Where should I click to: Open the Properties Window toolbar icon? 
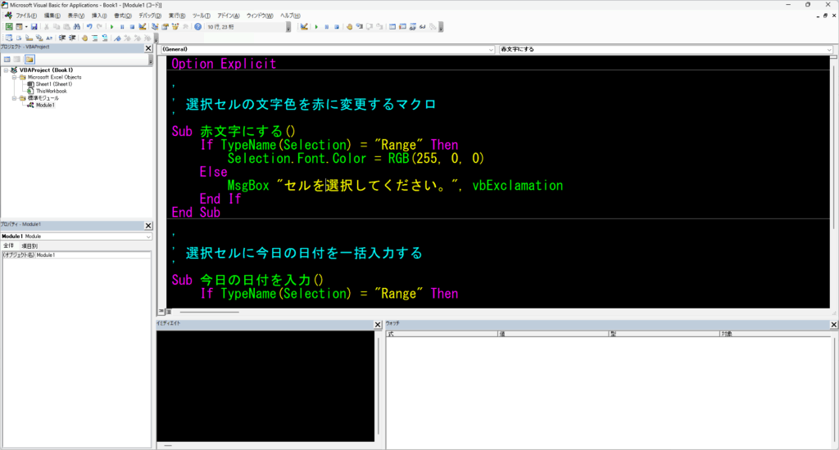(x=165, y=27)
